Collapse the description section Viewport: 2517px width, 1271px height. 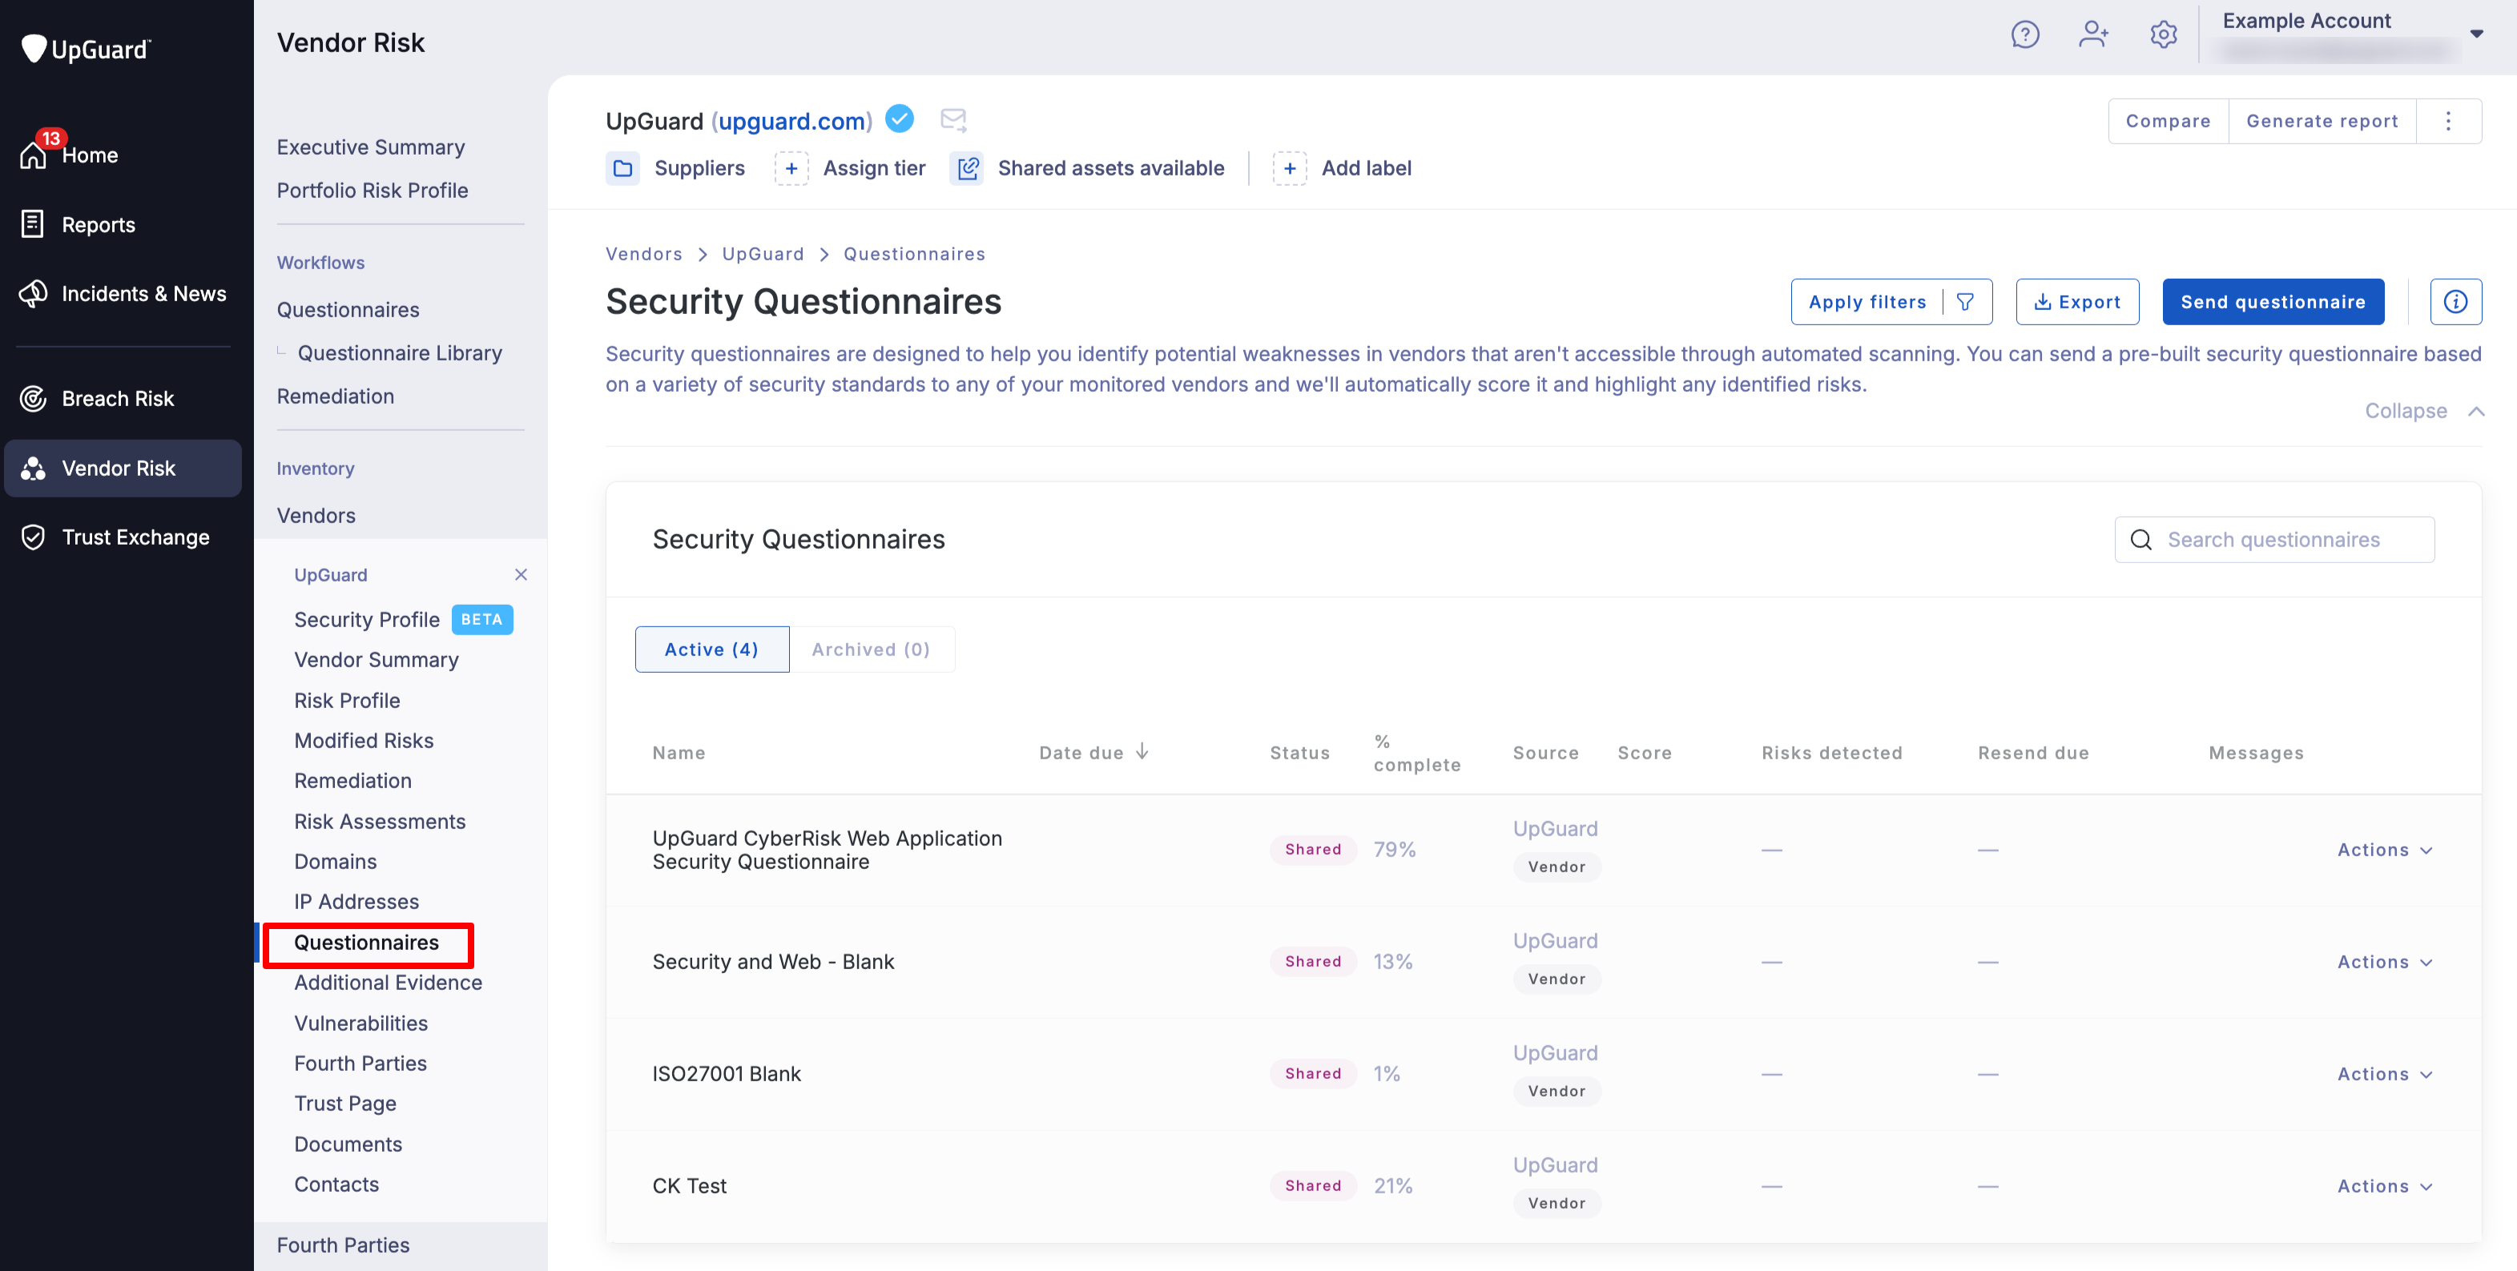tap(2423, 410)
